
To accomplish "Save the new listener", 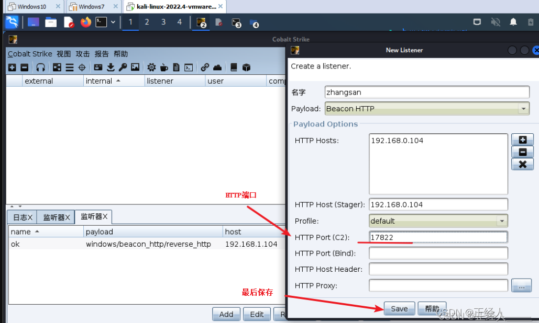I will 399,308.
